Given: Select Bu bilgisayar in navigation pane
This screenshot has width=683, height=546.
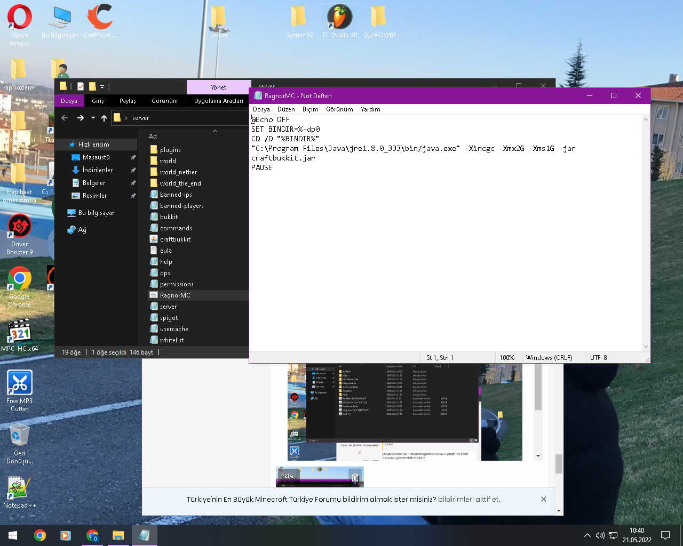Looking at the screenshot, I should pos(96,213).
